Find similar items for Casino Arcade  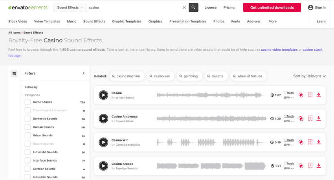pyautogui.click(x=301, y=166)
